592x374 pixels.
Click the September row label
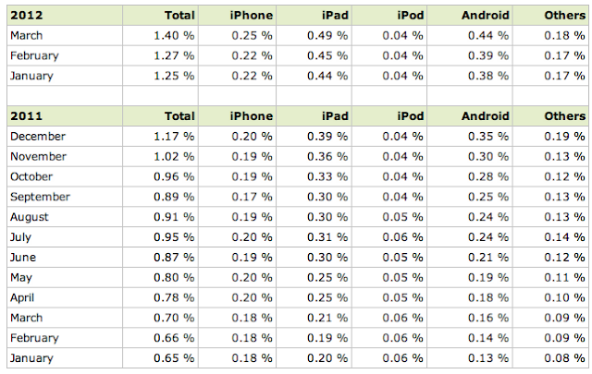click(40, 197)
